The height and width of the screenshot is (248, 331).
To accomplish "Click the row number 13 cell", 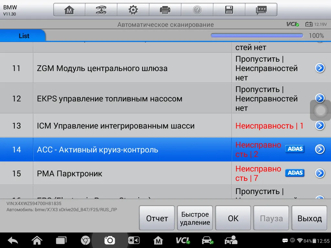I will pyautogui.click(x=16, y=126).
